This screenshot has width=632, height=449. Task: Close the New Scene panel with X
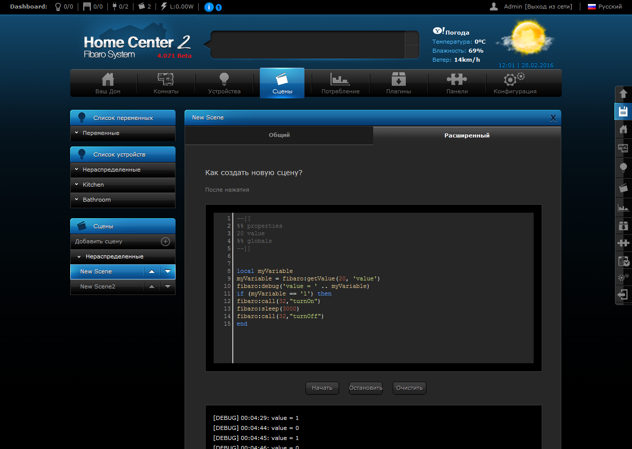pos(553,118)
